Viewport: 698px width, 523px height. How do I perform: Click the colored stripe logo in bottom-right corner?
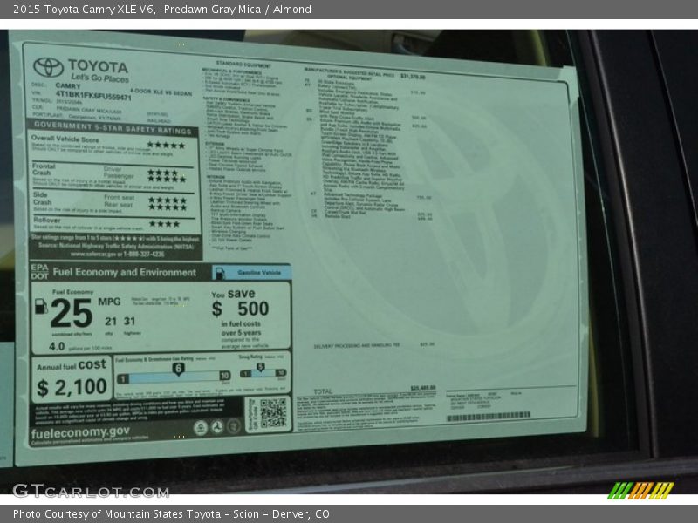(641, 490)
